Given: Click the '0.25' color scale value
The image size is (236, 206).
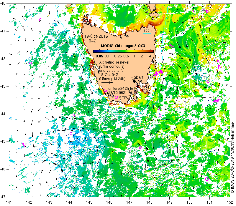Looking at the screenshot, I should pos(118,56).
